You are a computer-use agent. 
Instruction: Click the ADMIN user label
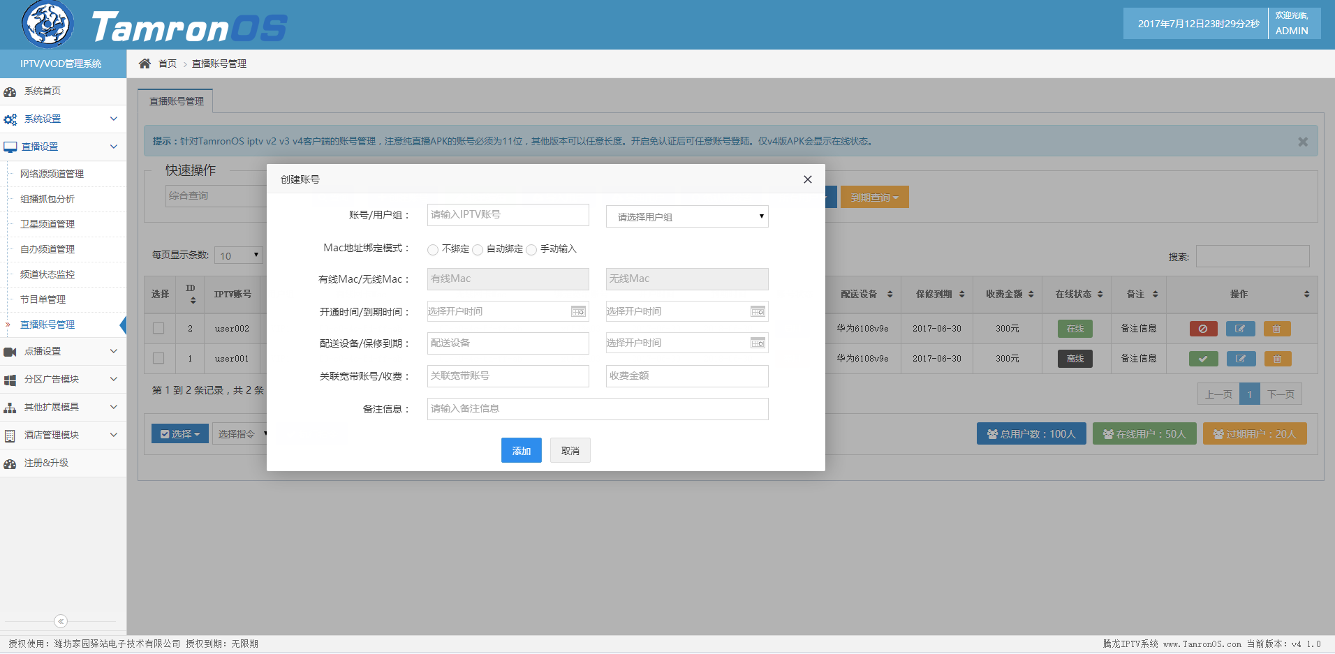[x=1292, y=31]
